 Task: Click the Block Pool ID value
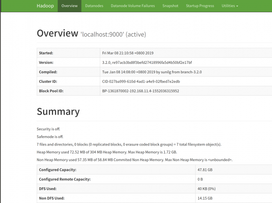140,91
